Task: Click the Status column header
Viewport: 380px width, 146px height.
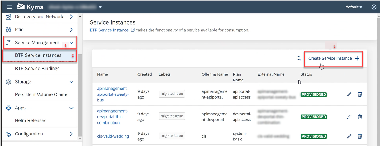Action: 306,74
